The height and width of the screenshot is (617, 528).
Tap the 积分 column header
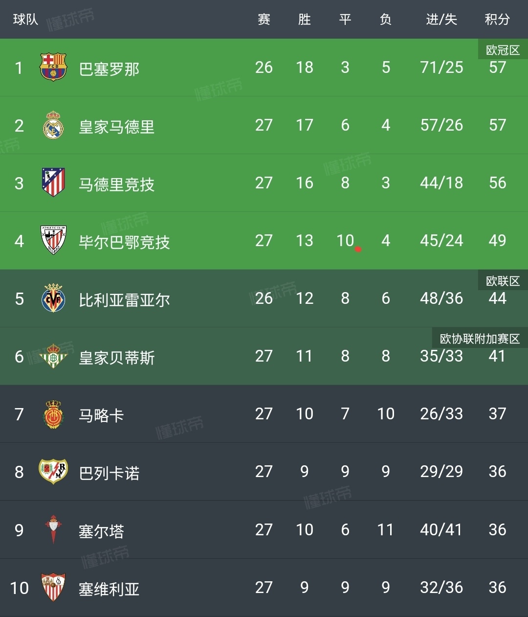497,20
